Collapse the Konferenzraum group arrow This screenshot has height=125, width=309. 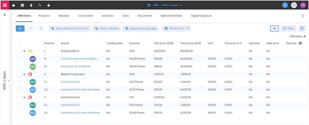[x=24, y=98]
